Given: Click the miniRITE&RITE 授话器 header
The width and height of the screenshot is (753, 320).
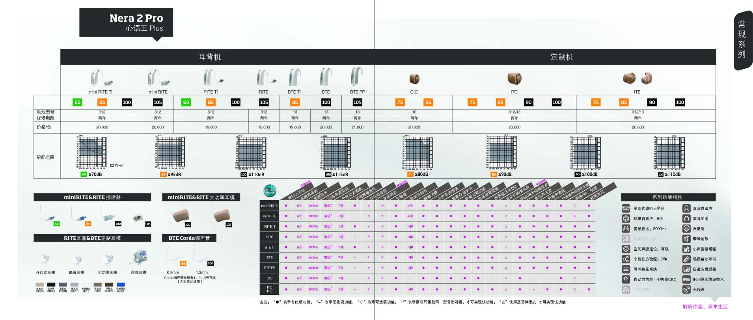Looking at the screenshot, I should 92,197.
